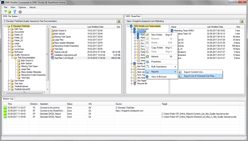Click the Excel icon beside Export Content List
The image size is (248, 141).
(x=180, y=72)
